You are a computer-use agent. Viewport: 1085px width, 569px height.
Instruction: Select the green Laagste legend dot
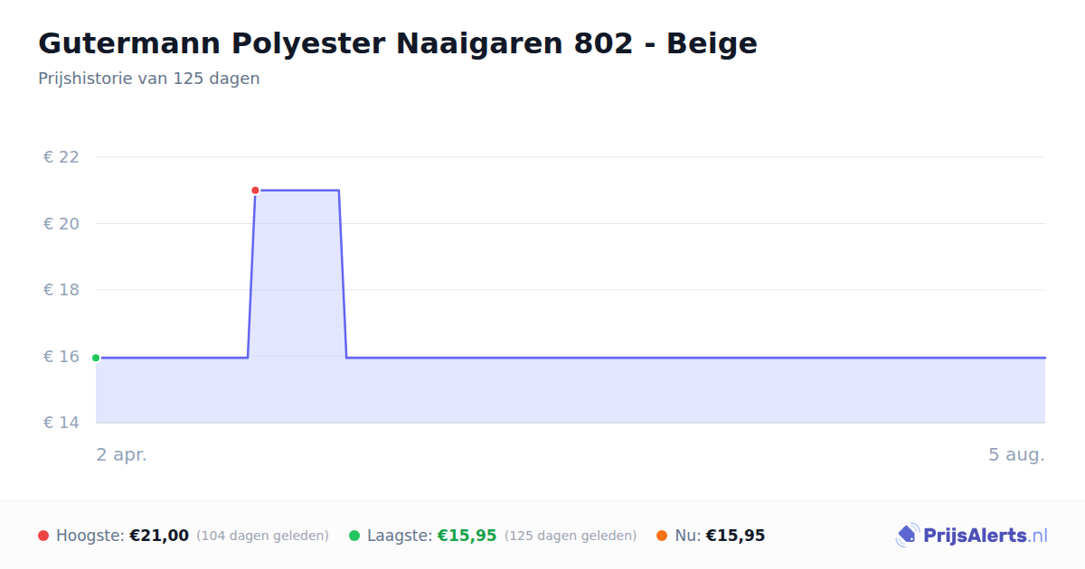coord(354,536)
